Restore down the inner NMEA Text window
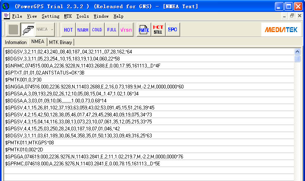 292,16
